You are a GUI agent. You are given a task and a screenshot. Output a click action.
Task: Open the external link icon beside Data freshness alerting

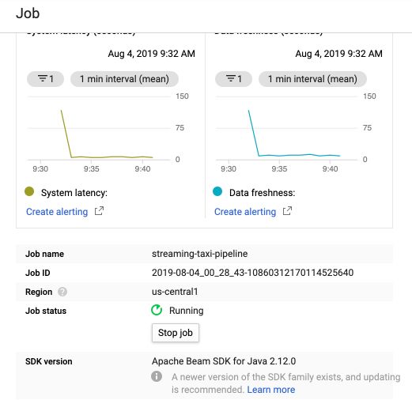coord(287,211)
